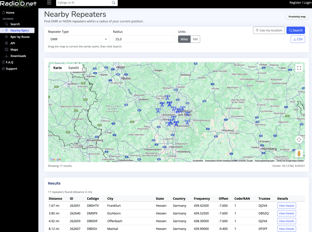
Task: Expand the Maps submenu in the sidebar
Action: [14, 50]
